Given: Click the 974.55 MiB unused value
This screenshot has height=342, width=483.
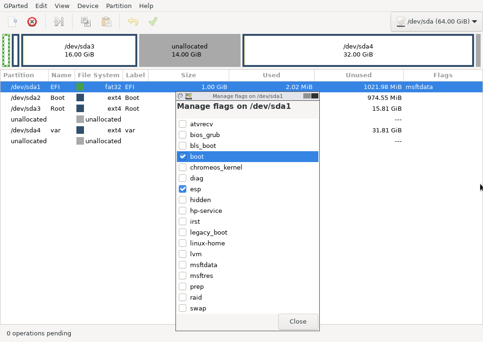Looking at the screenshot, I should click(384, 98).
